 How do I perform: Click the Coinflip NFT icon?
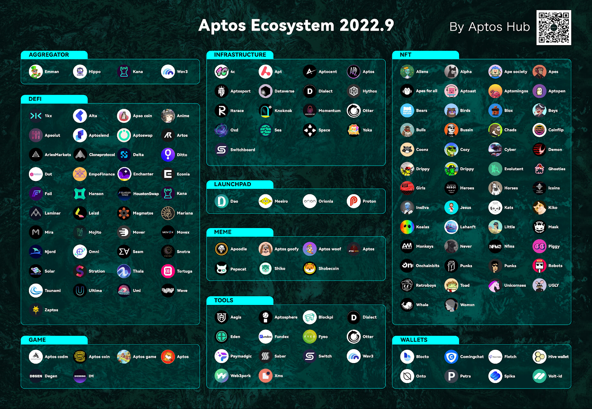click(539, 130)
